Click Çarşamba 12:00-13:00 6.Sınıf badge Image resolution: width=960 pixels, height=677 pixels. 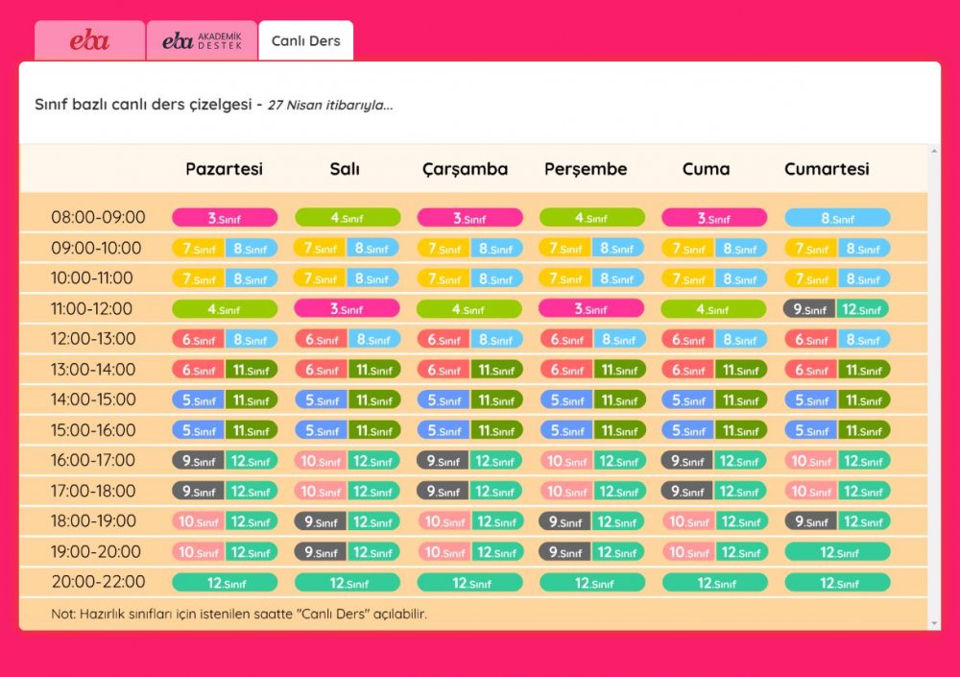(444, 340)
